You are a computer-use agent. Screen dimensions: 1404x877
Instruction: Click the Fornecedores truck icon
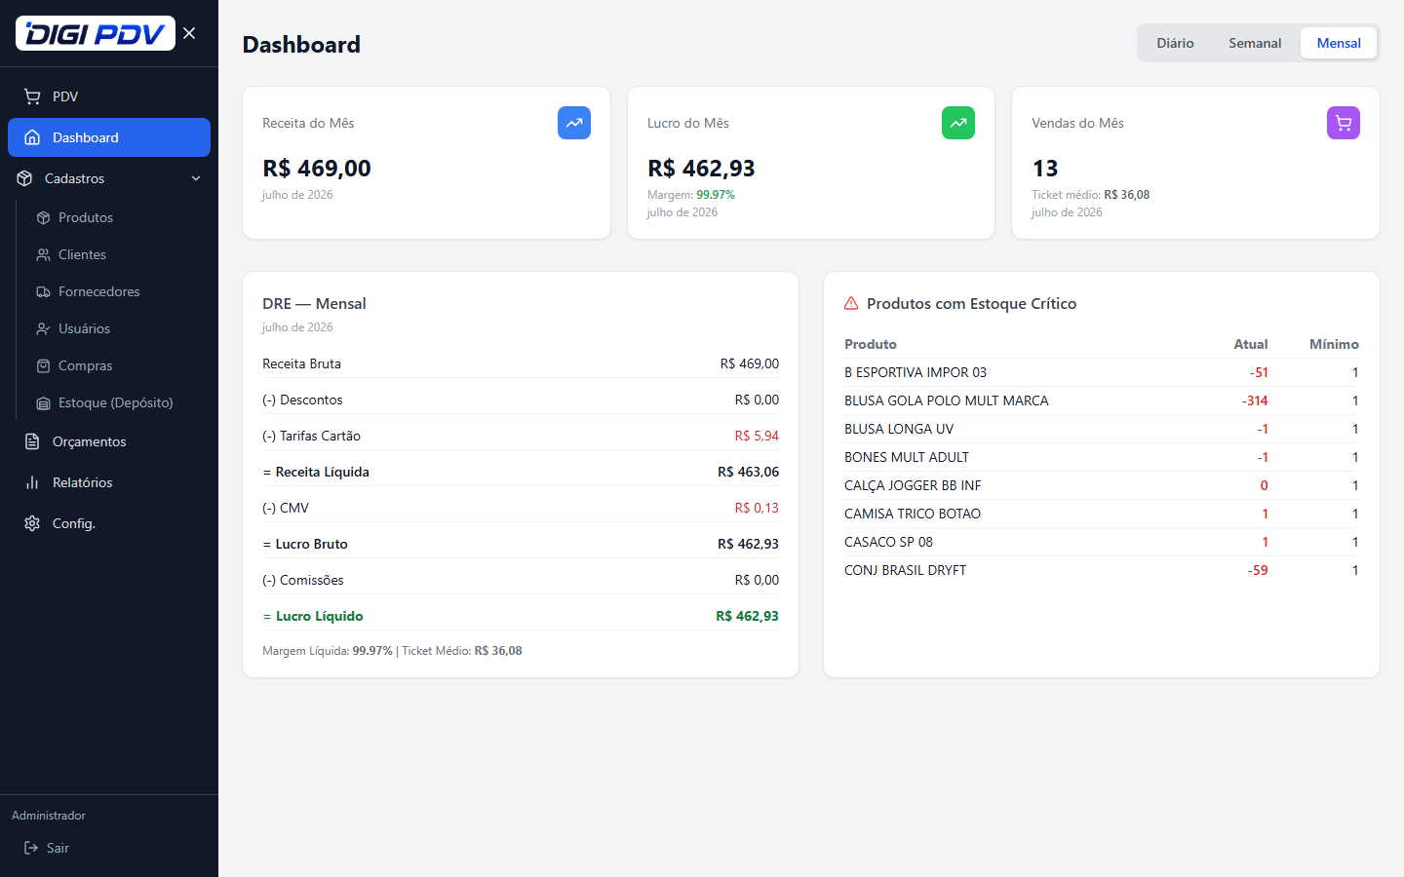pyautogui.click(x=43, y=291)
